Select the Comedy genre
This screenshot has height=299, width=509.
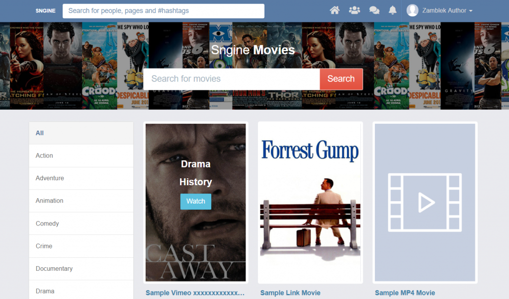(x=81, y=224)
